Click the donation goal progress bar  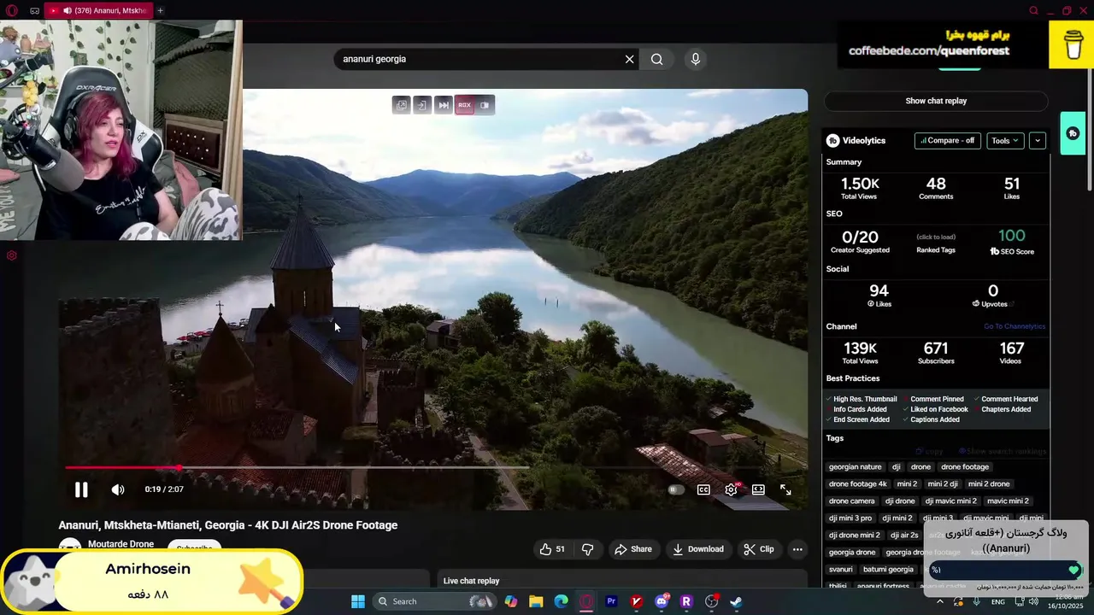click(1005, 570)
